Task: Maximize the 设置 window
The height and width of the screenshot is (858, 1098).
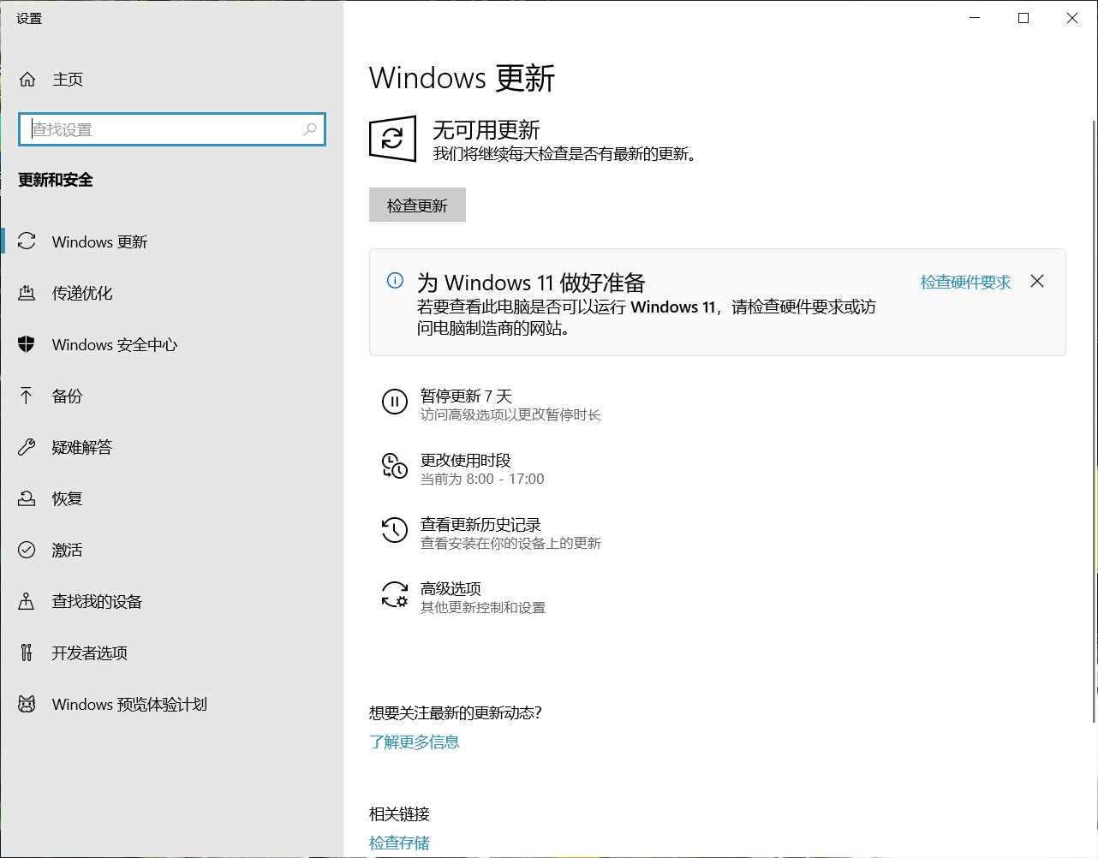Action: tap(1023, 18)
